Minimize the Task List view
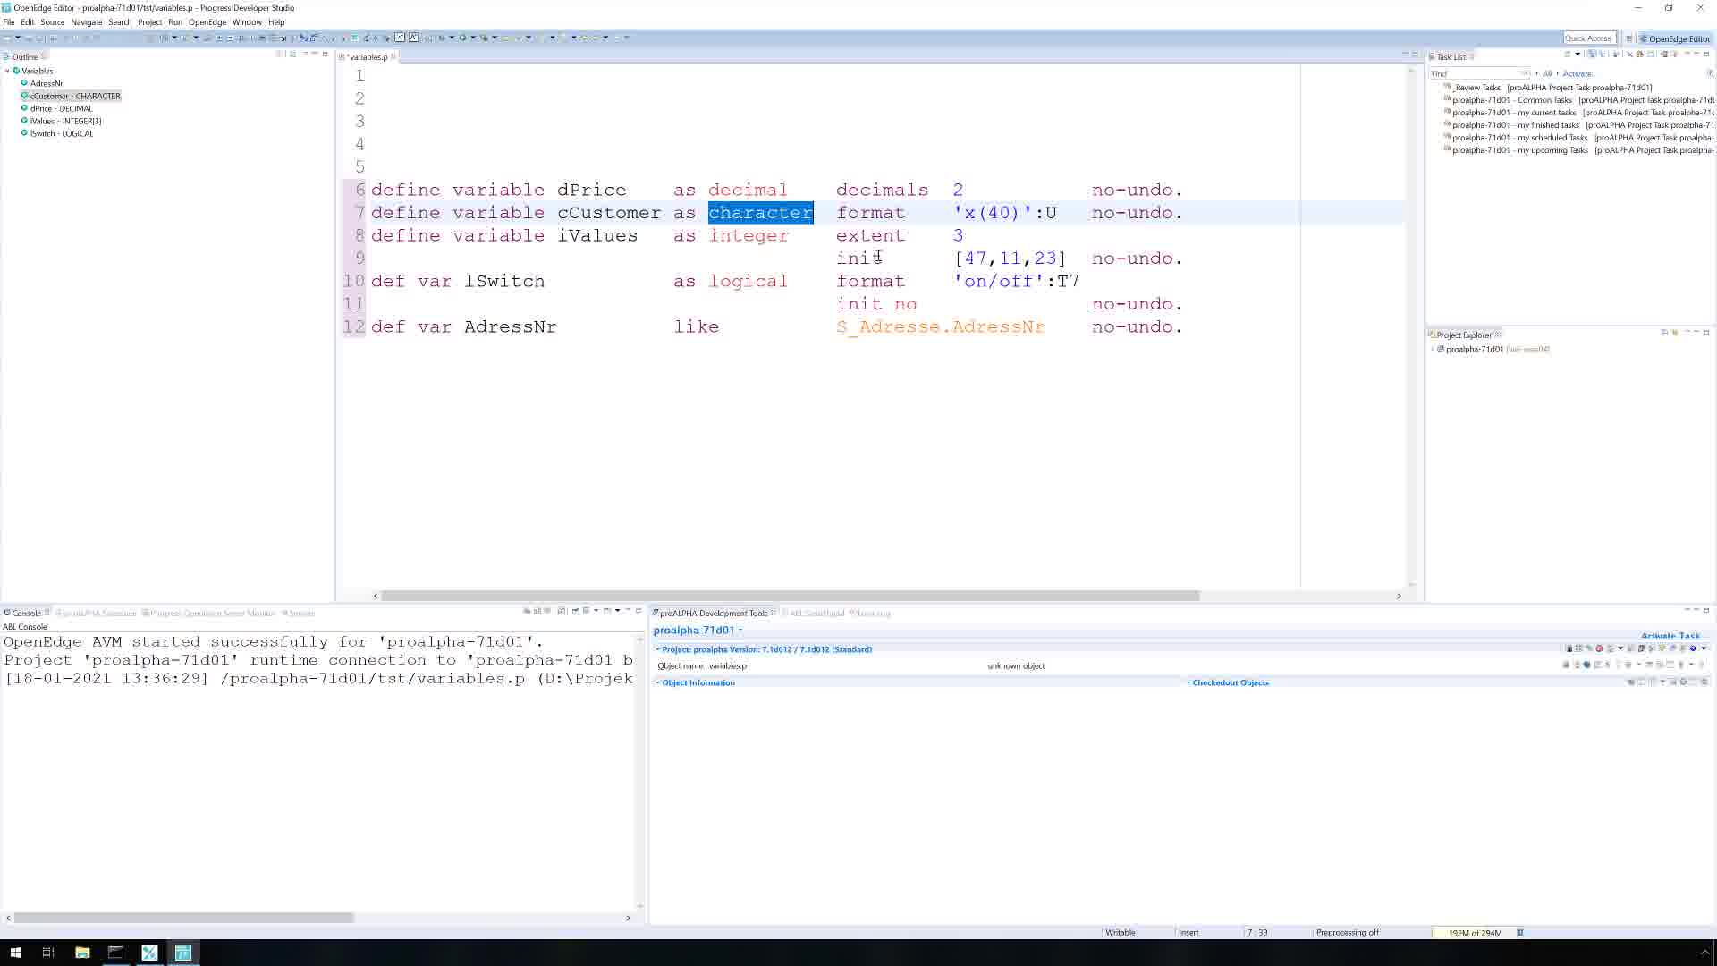 (1696, 55)
